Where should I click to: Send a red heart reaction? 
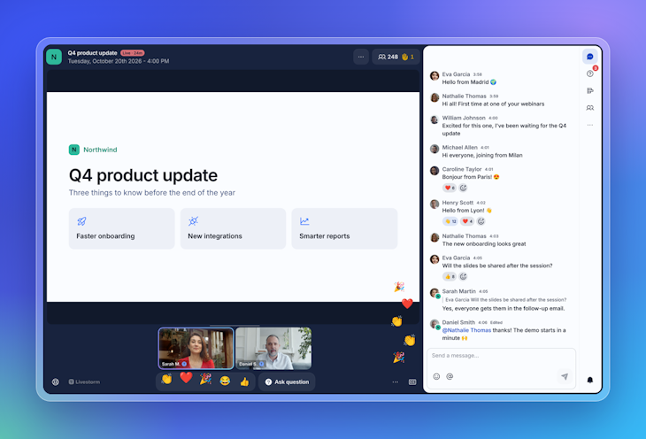[186, 378]
